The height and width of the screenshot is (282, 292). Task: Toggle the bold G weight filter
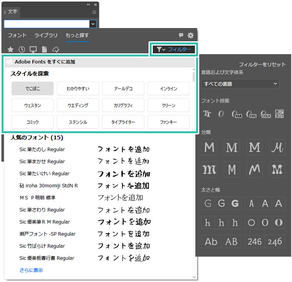(235, 203)
